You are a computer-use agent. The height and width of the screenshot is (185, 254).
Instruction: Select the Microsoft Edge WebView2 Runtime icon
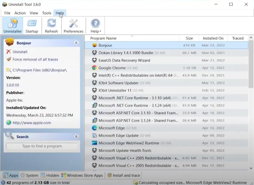[94, 143]
